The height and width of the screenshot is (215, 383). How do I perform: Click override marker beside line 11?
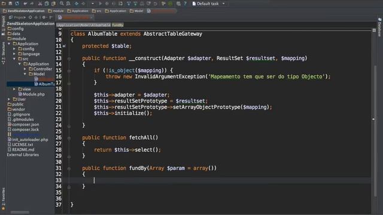coord(64,46)
